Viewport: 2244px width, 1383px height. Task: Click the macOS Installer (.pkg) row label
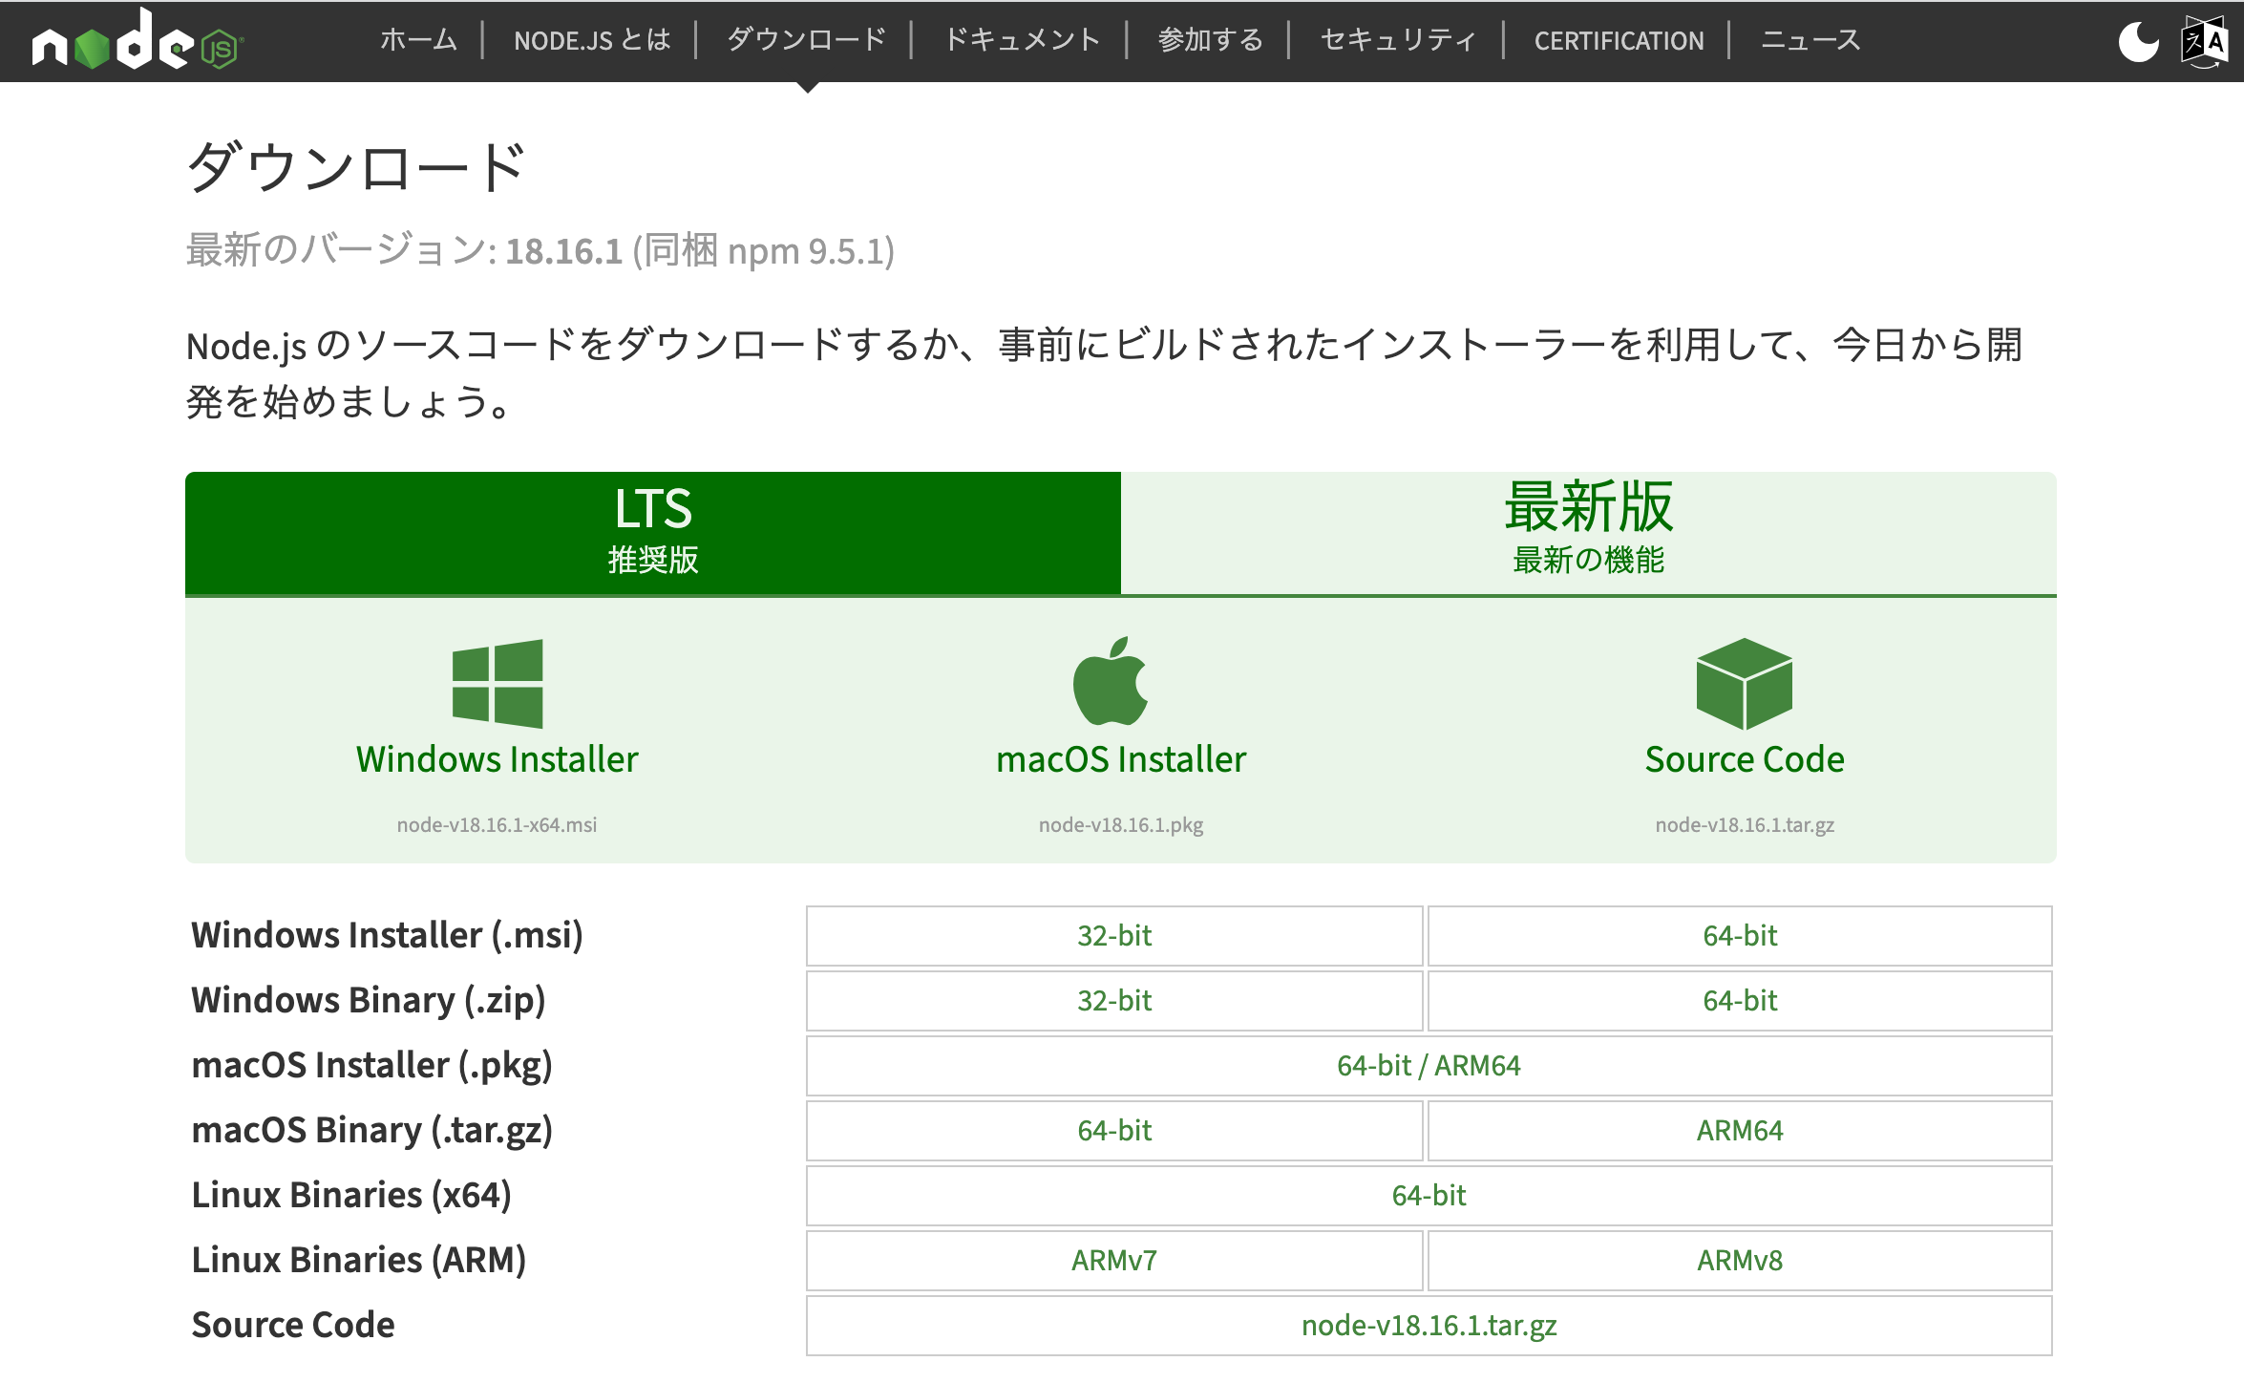click(372, 1066)
